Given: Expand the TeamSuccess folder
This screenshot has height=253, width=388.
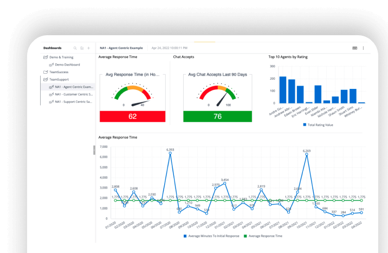Looking at the screenshot, I should click(x=59, y=72).
